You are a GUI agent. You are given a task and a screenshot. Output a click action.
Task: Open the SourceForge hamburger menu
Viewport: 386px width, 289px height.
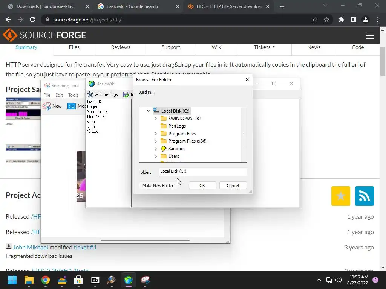[370, 36]
